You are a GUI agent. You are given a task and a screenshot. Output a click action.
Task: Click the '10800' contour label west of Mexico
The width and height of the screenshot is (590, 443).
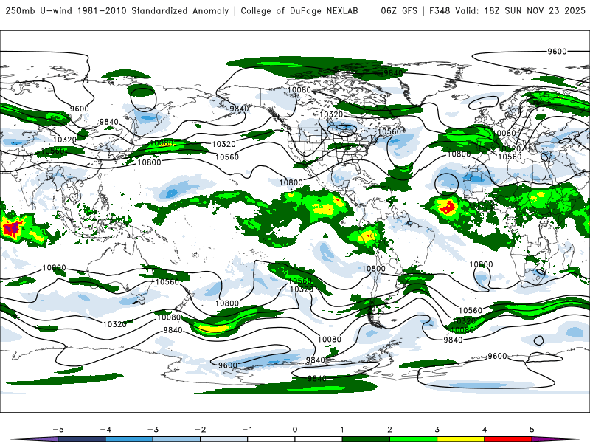[291, 182]
